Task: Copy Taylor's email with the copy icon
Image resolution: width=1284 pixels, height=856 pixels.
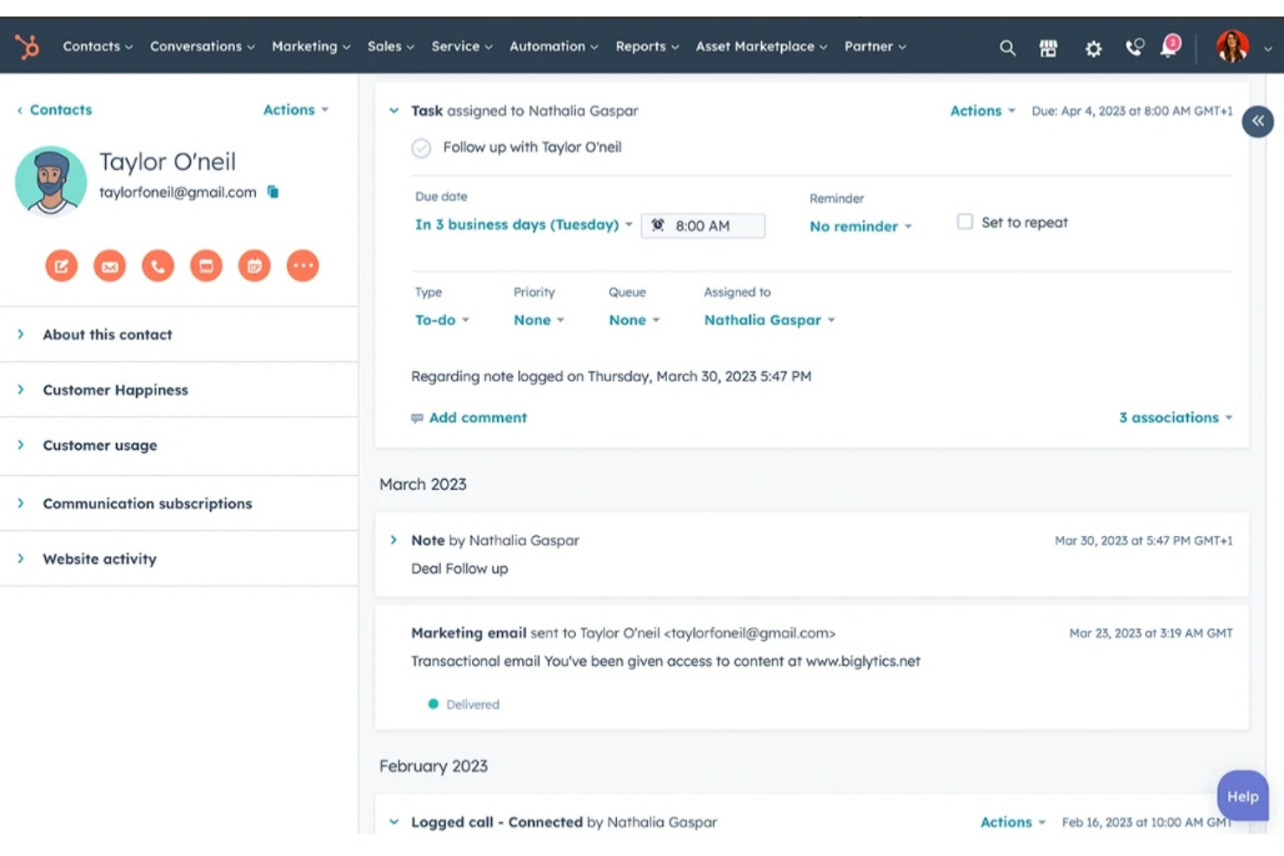Action: [272, 192]
